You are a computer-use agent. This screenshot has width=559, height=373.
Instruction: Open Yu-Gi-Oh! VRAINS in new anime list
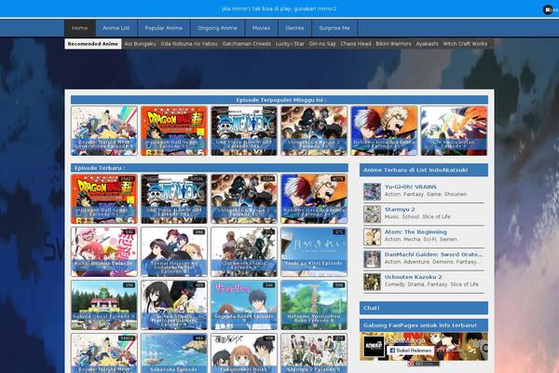pos(410,186)
